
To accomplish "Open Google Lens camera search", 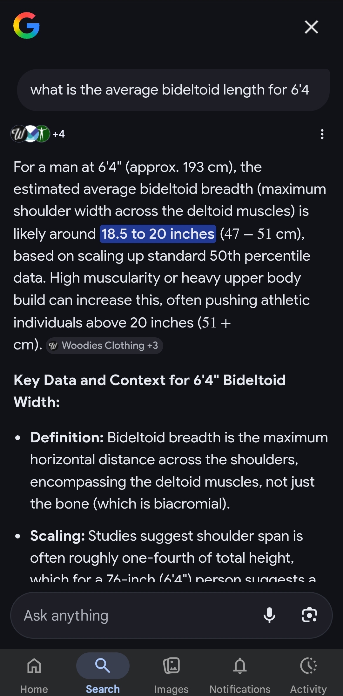I will point(309,615).
